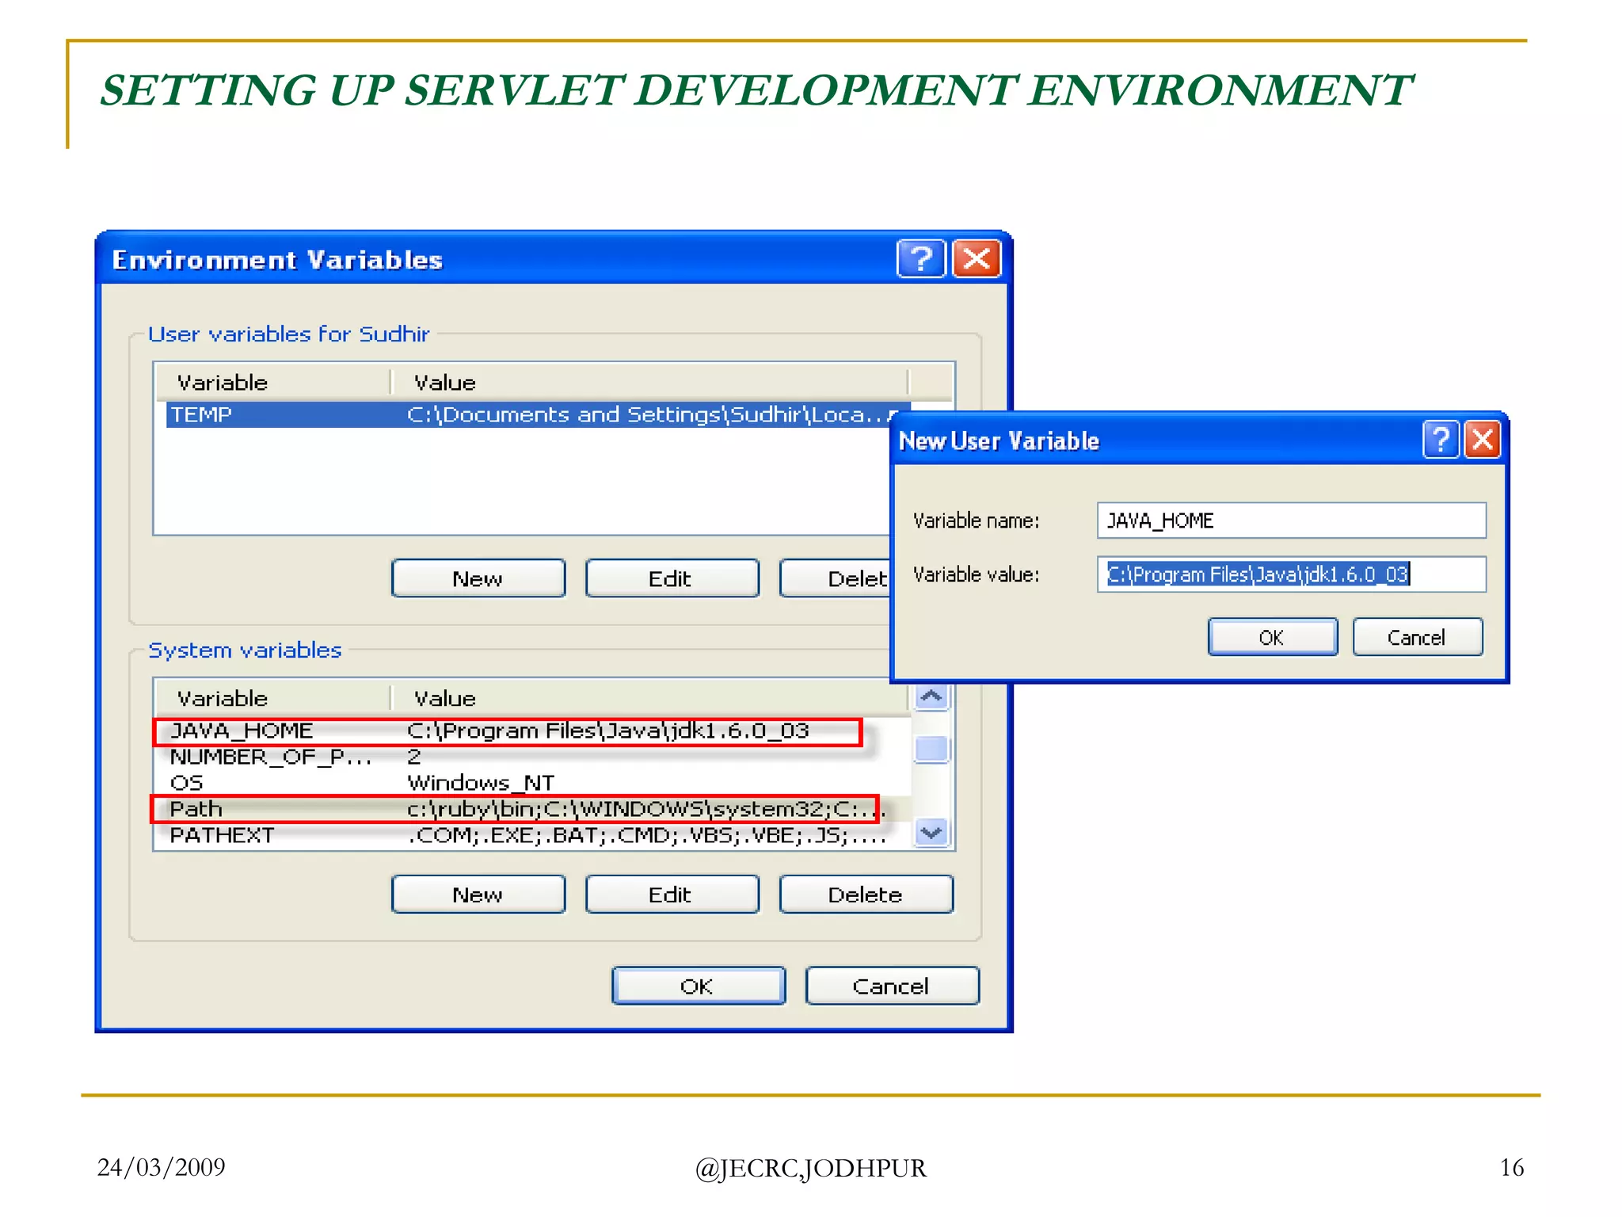This screenshot has width=1622, height=1217.
Task: Click Help icon in New User Variable dialog
Action: pyautogui.click(x=1440, y=440)
